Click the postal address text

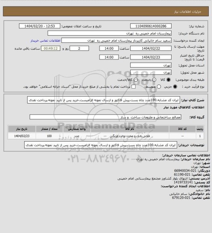[153, 178]
